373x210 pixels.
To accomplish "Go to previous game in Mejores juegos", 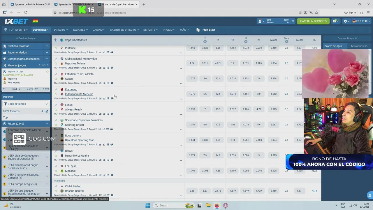I will pos(39,65).
